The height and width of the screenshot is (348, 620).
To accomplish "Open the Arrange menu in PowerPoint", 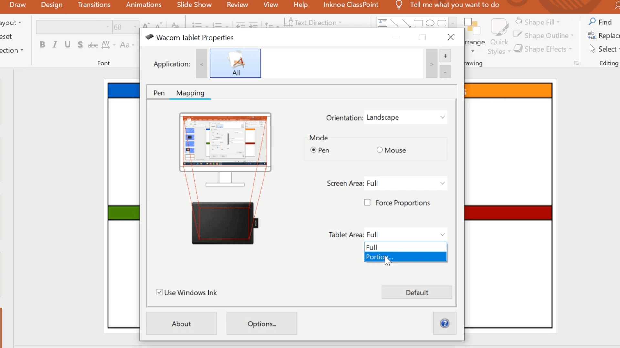I will (x=474, y=35).
